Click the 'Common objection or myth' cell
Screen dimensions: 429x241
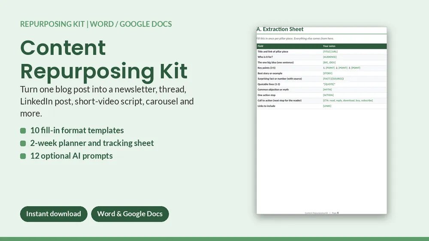[273, 90]
